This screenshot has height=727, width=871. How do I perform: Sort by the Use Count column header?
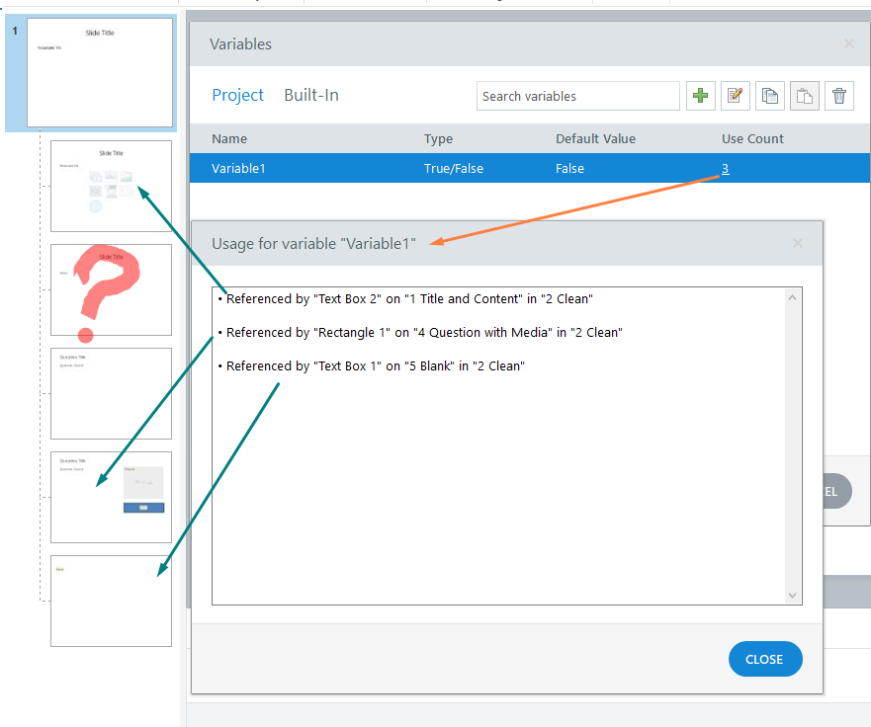752,138
